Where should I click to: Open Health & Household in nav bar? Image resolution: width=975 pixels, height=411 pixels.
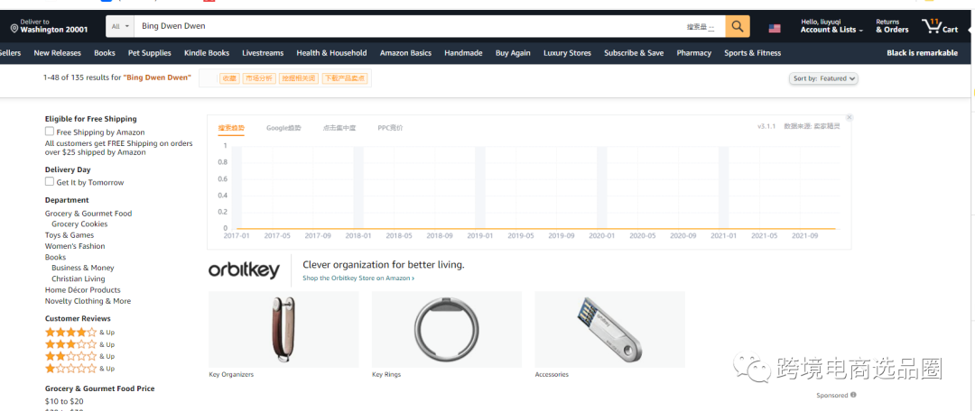pyautogui.click(x=331, y=53)
